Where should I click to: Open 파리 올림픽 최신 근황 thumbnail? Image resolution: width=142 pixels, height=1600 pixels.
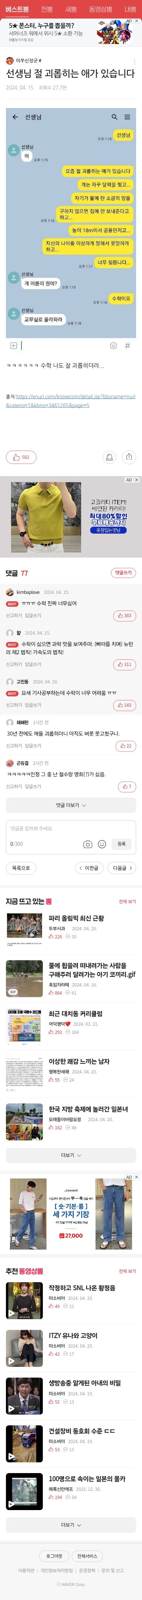[24, 925]
